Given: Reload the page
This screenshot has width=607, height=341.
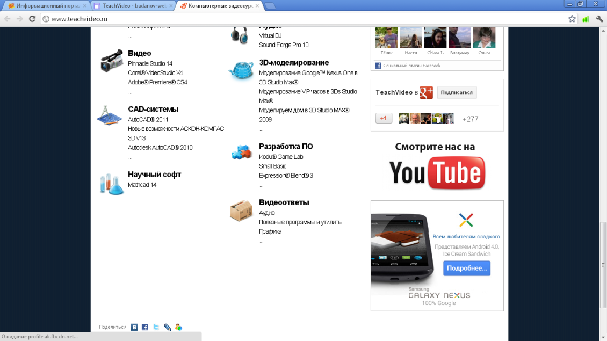Looking at the screenshot, I should coord(32,19).
